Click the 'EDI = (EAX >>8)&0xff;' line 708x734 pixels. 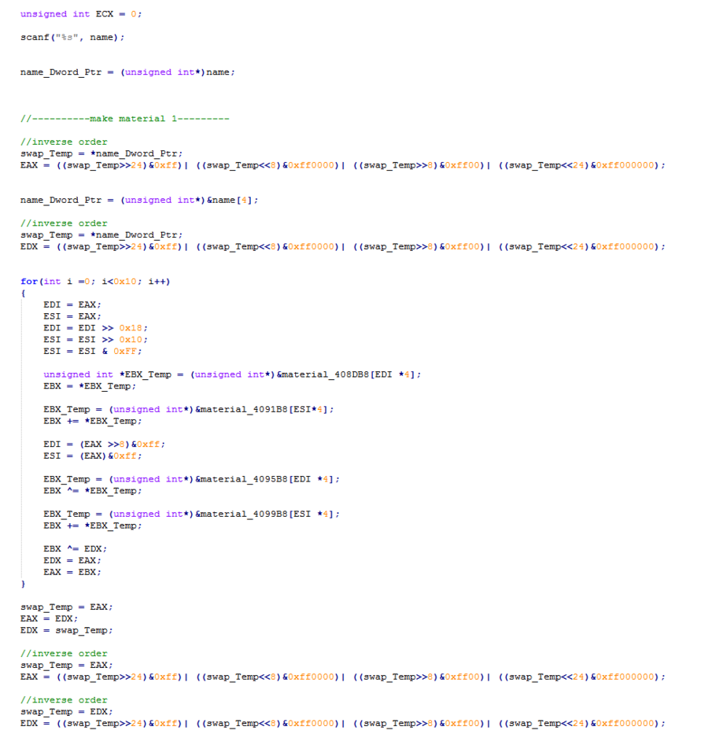[x=104, y=444]
